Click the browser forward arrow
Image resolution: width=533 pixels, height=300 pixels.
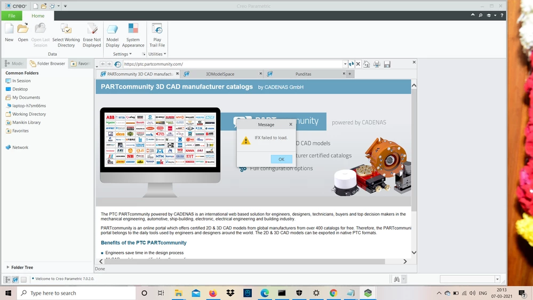pos(109,64)
